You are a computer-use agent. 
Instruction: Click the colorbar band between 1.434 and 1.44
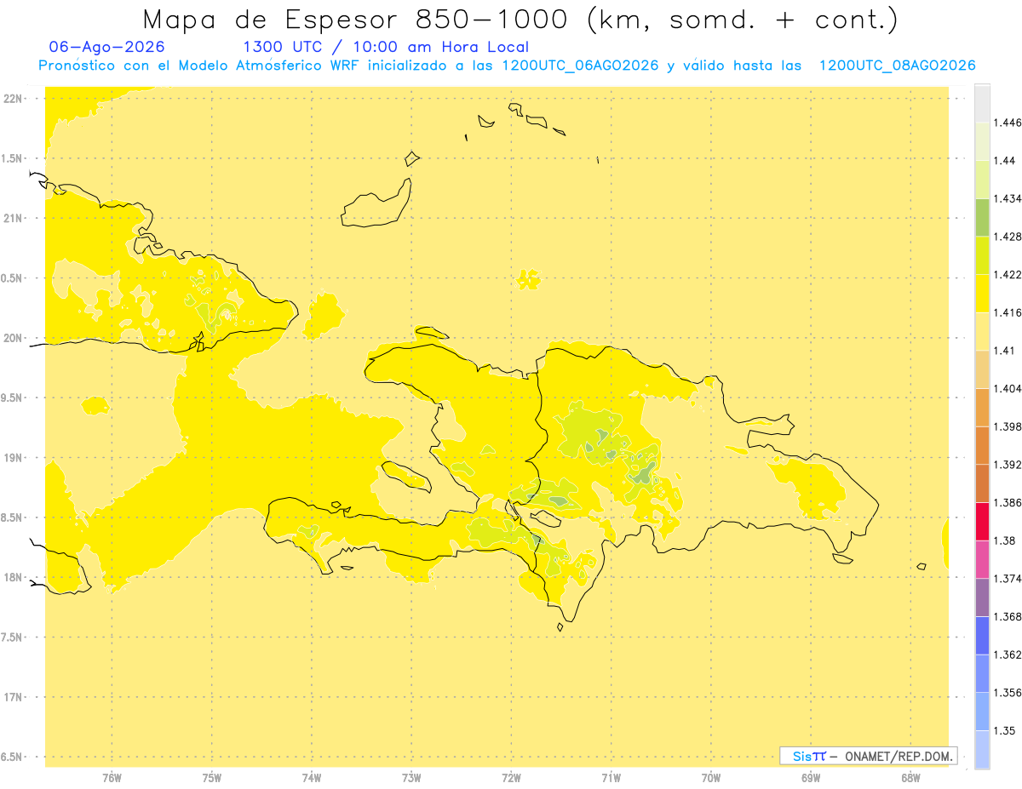click(982, 180)
